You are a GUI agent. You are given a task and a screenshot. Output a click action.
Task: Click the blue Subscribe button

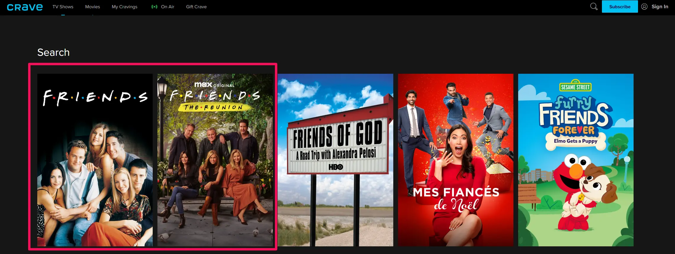tap(620, 6)
